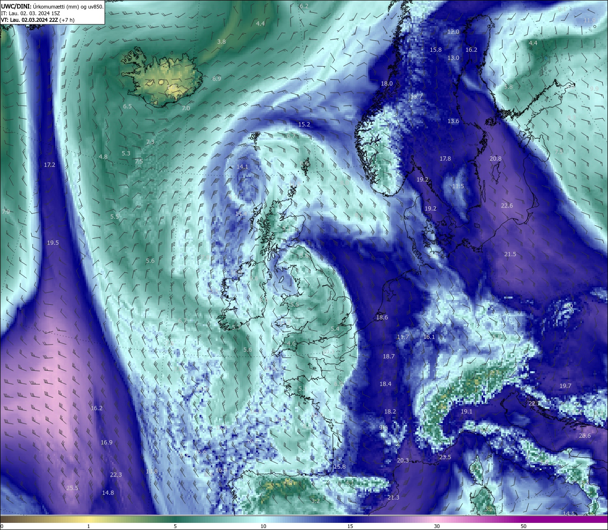Click the 50 tick on the color scale

point(523,526)
